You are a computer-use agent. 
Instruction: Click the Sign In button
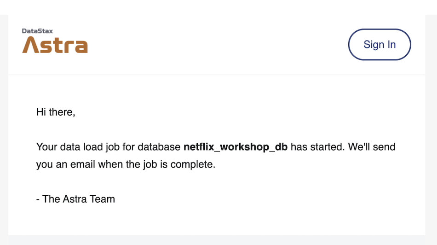(x=379, y=44)
